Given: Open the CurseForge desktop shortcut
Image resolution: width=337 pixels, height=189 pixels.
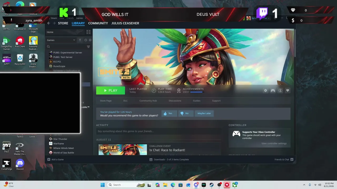Looking at the screenshot, I should click(7, 165).
